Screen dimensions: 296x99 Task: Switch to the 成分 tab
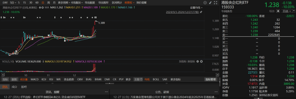click(x=14, y=87)
